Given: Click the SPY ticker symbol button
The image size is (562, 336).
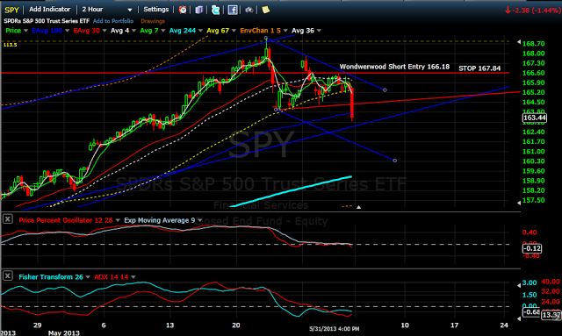Looking at the screenshot, I should [11, 10].
